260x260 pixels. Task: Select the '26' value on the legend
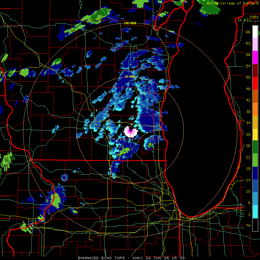coord(248,146)
